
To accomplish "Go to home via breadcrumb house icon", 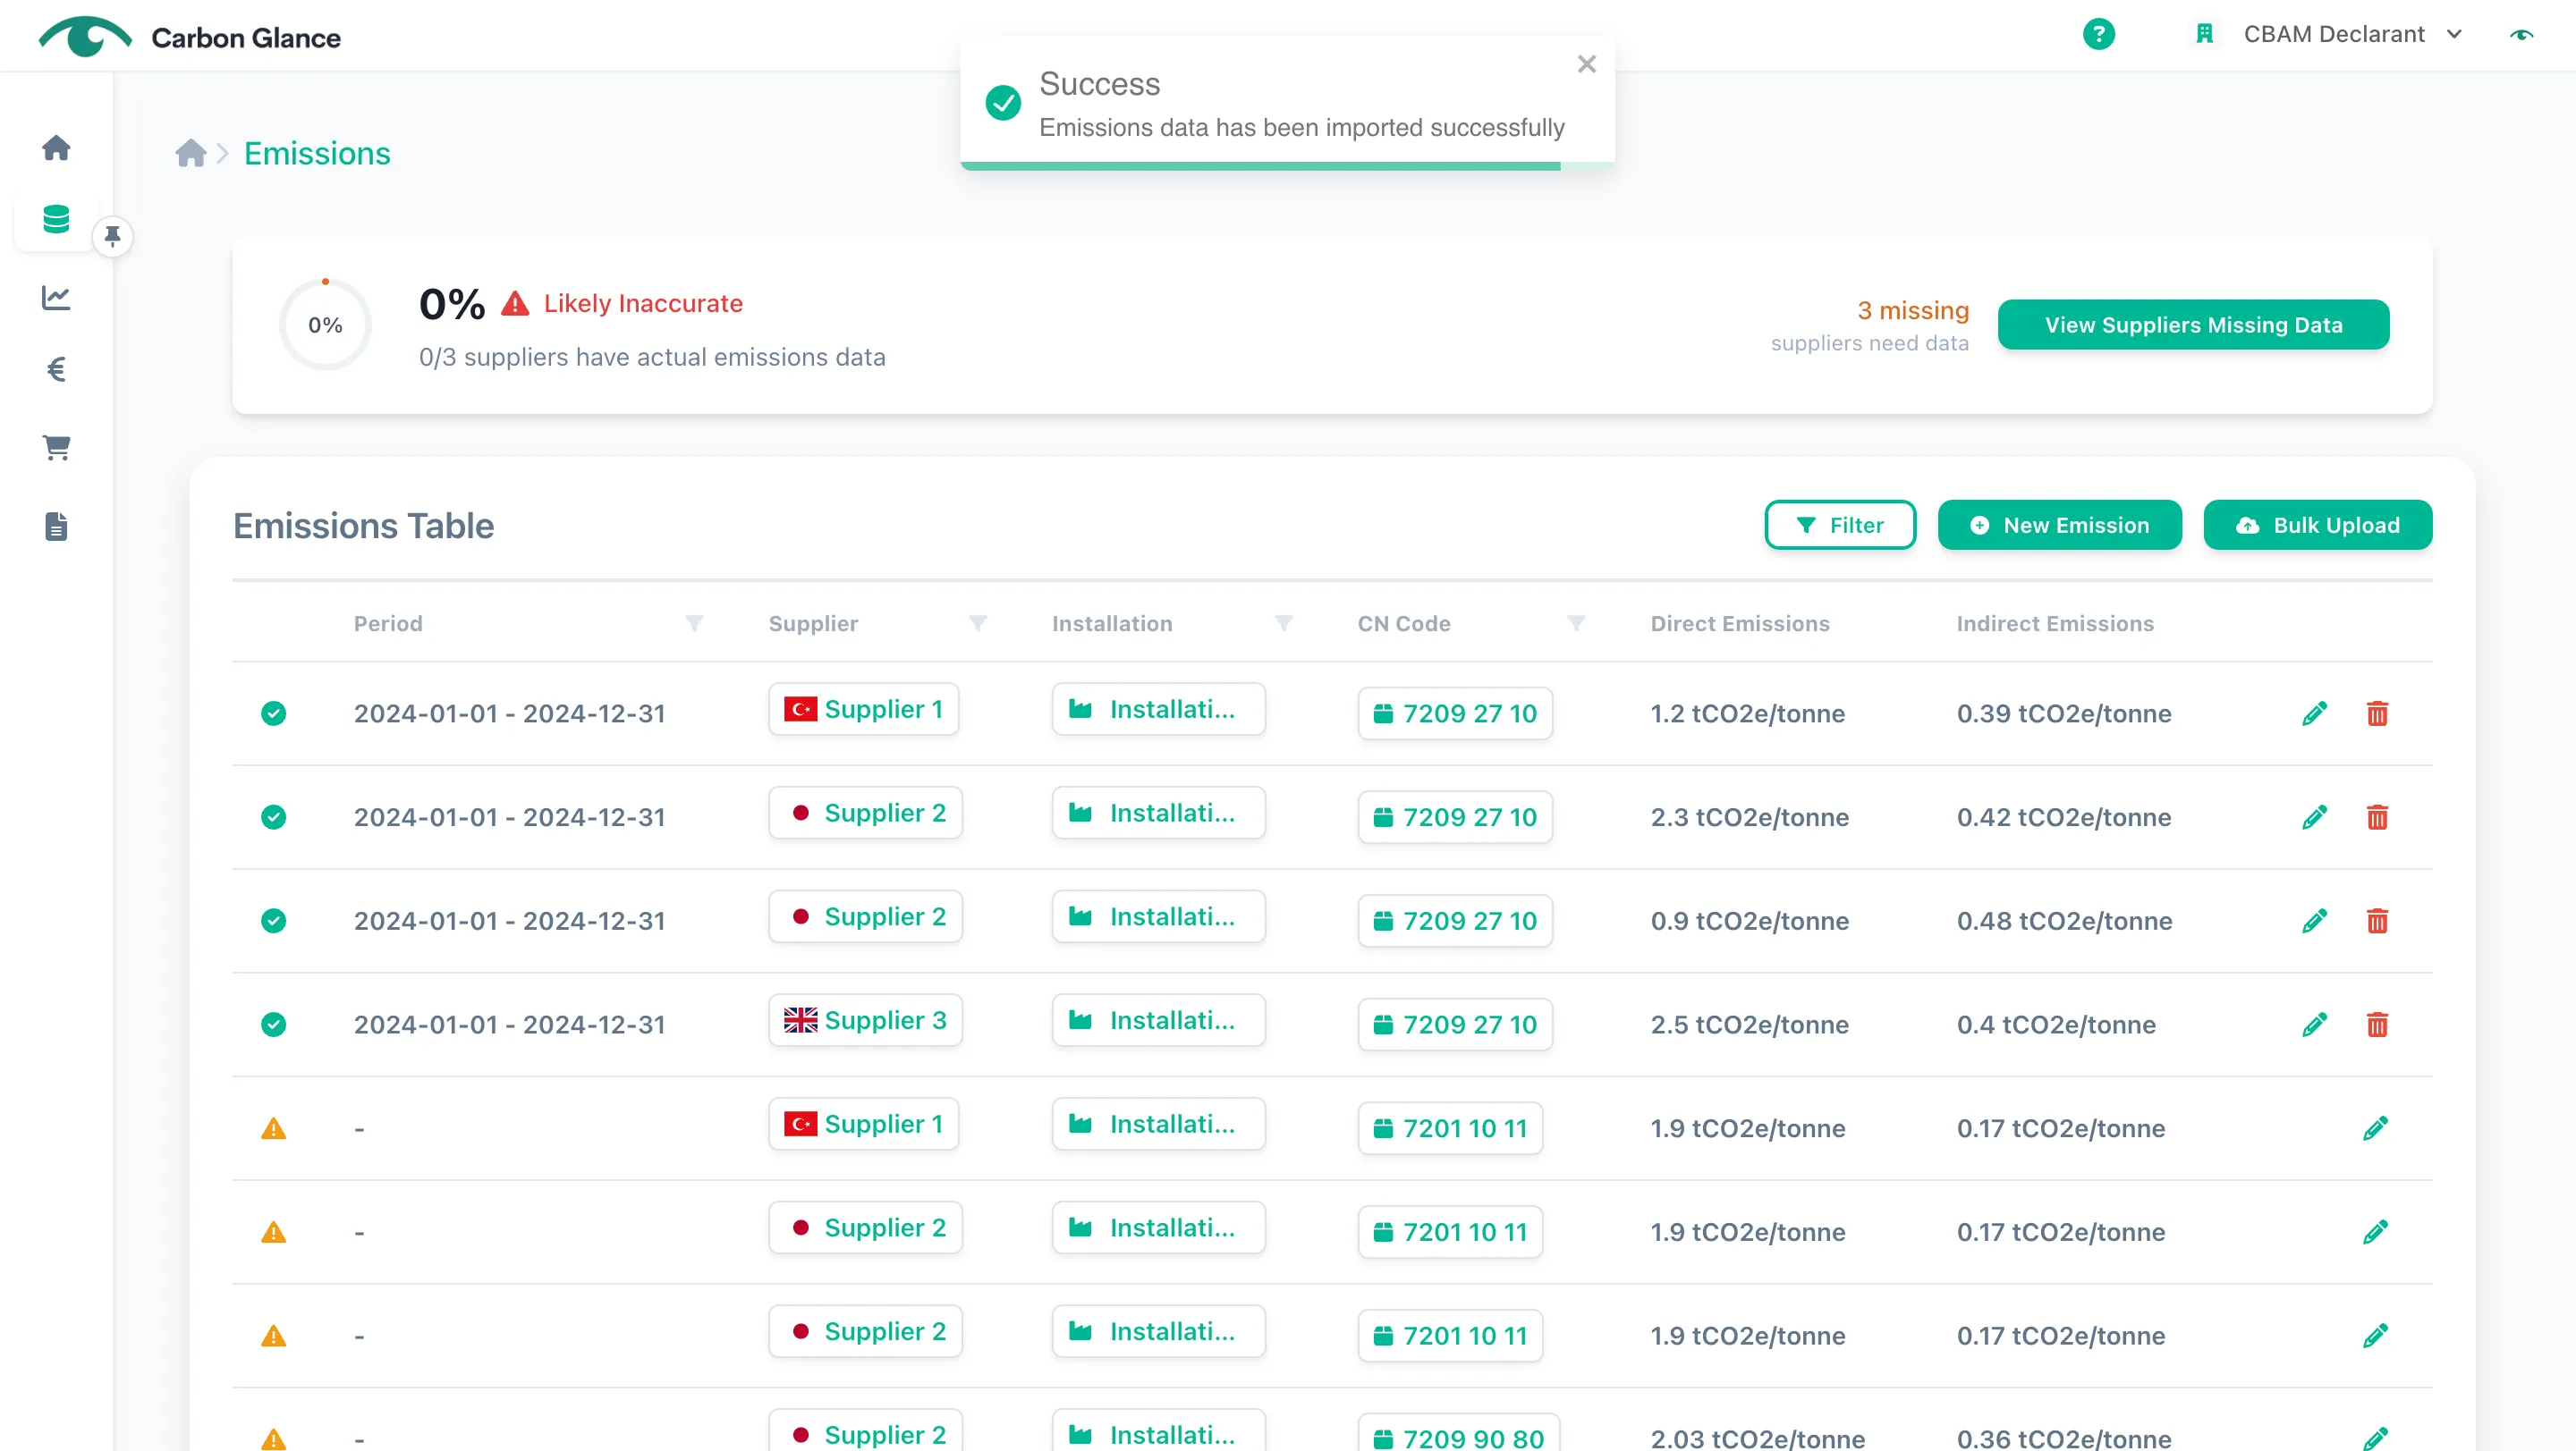I will (x=190, y=153).
